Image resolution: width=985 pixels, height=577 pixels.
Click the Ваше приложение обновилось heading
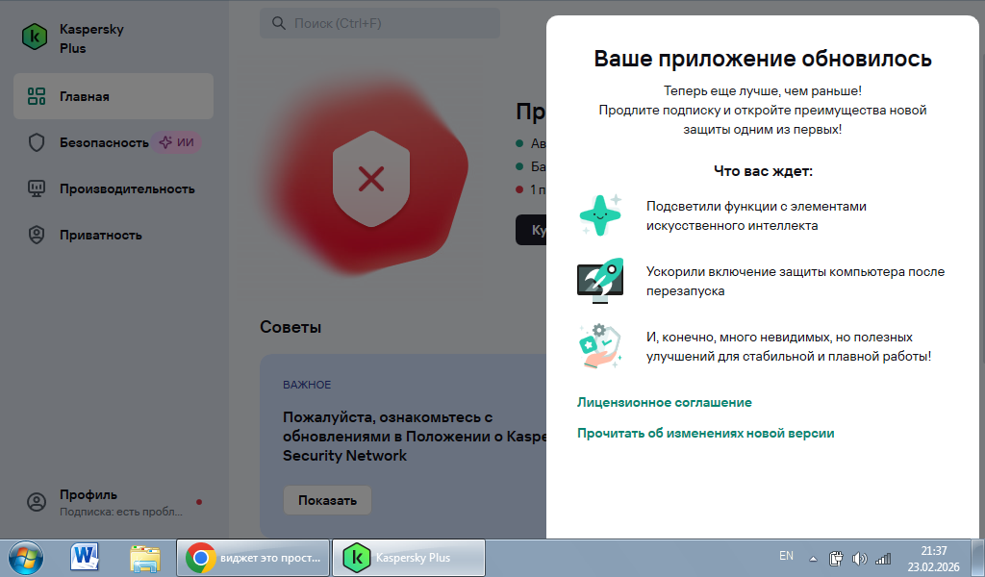pos(763,59)
